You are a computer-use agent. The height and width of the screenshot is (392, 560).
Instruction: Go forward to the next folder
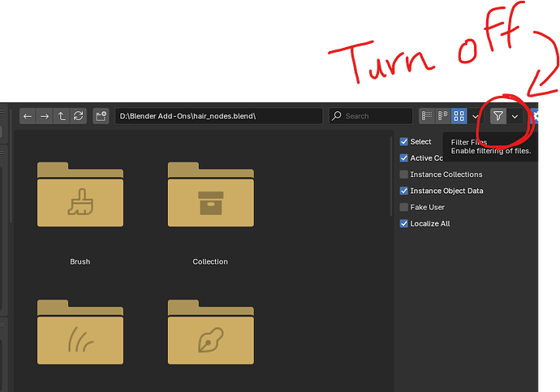[45, 116]
